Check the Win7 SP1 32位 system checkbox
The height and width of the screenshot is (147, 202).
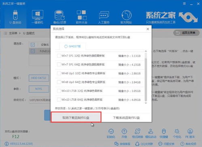click(59, 56)
